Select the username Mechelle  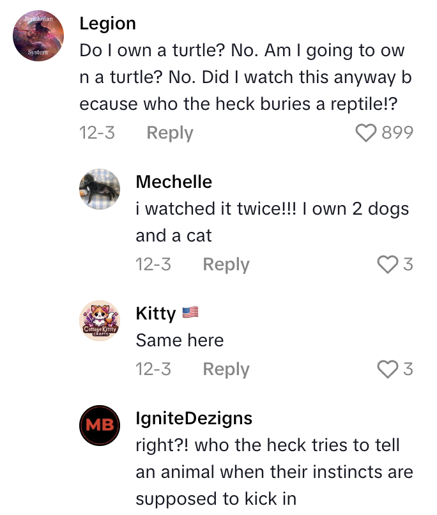point(172,182)
